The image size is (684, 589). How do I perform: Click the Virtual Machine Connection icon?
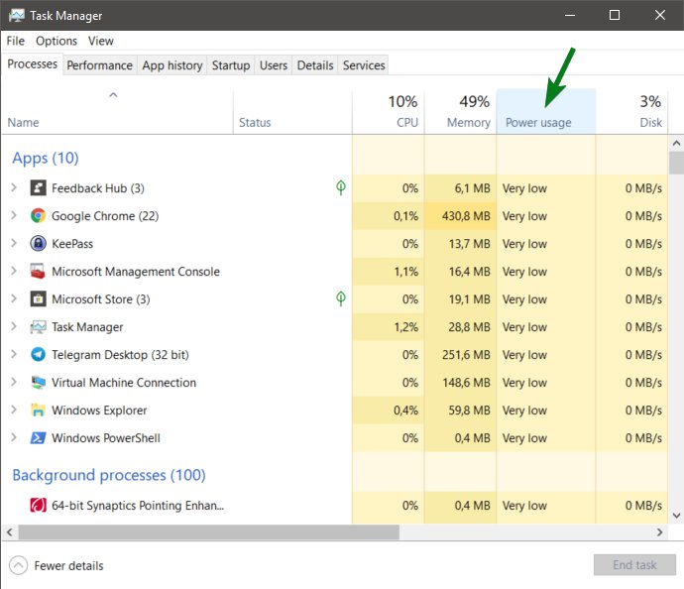tap(38, 382)
